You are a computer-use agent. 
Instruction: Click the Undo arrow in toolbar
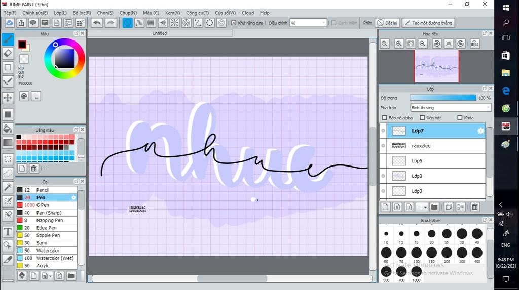(x=97, y=23)
